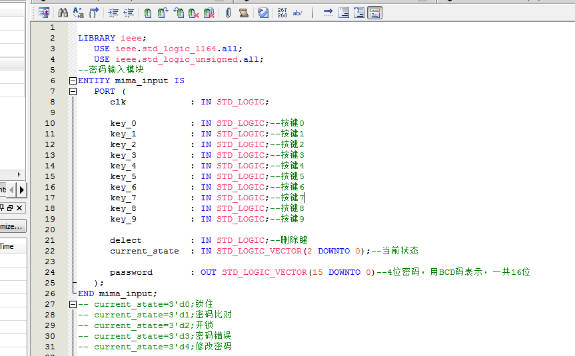Toggle the show whitespace ab/ icon
This screenshot has height=356, width=575.
[297, 13]
